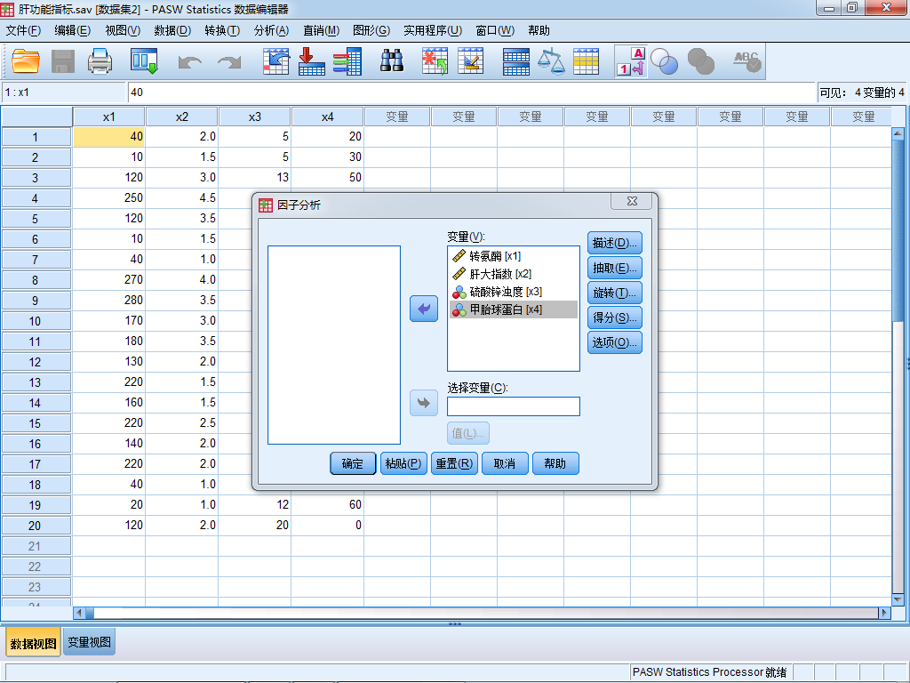Click the x4 column header

tap(328, 117)
